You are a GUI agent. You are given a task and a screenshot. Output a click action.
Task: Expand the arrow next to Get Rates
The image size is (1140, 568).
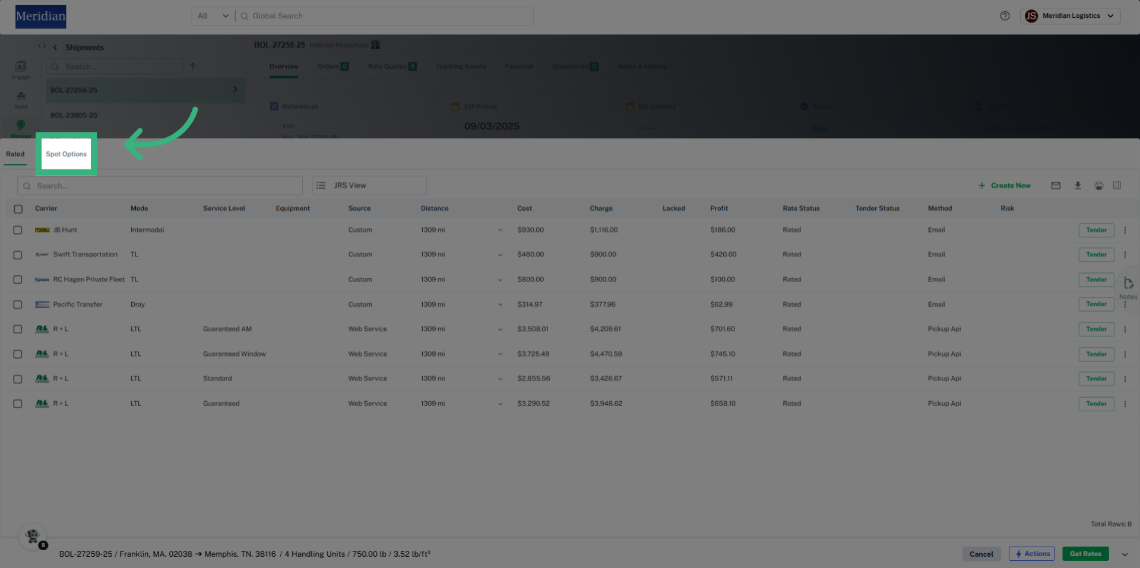[1125, 554]
